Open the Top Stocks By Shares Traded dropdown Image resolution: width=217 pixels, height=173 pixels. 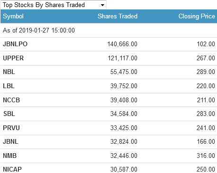(54, 5)
